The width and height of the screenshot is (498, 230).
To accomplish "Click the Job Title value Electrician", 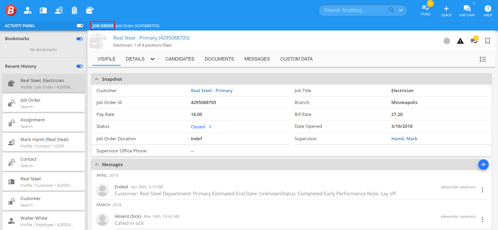I will (402, 91).
